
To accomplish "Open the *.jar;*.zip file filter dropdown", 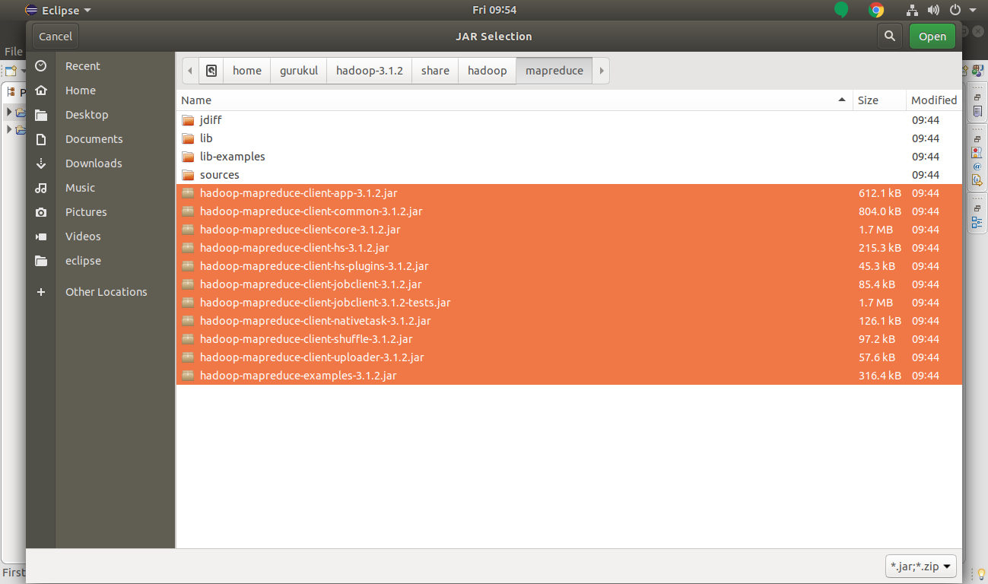I will pos(921,567).
